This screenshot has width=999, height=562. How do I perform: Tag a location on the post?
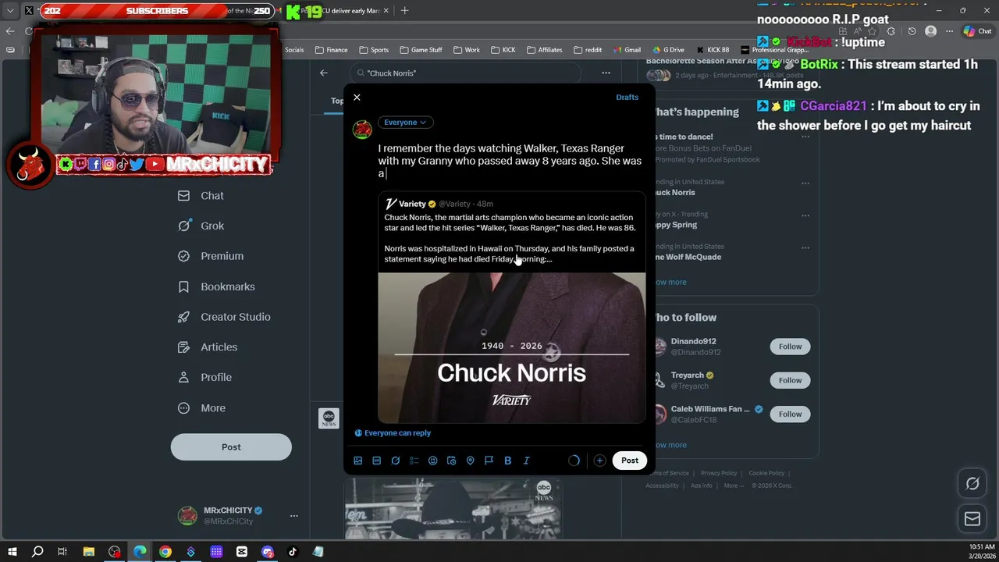coord(470,461)
